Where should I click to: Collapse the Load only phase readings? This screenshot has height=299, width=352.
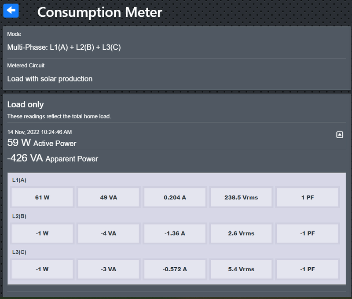tap(339, 135)
